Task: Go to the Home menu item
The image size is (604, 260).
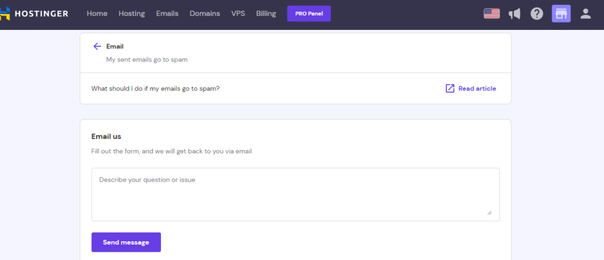Action: [97, 14]
